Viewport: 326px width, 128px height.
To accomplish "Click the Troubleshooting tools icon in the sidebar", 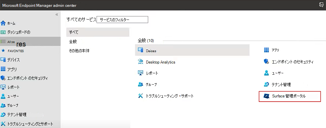I will coord(3,124).
